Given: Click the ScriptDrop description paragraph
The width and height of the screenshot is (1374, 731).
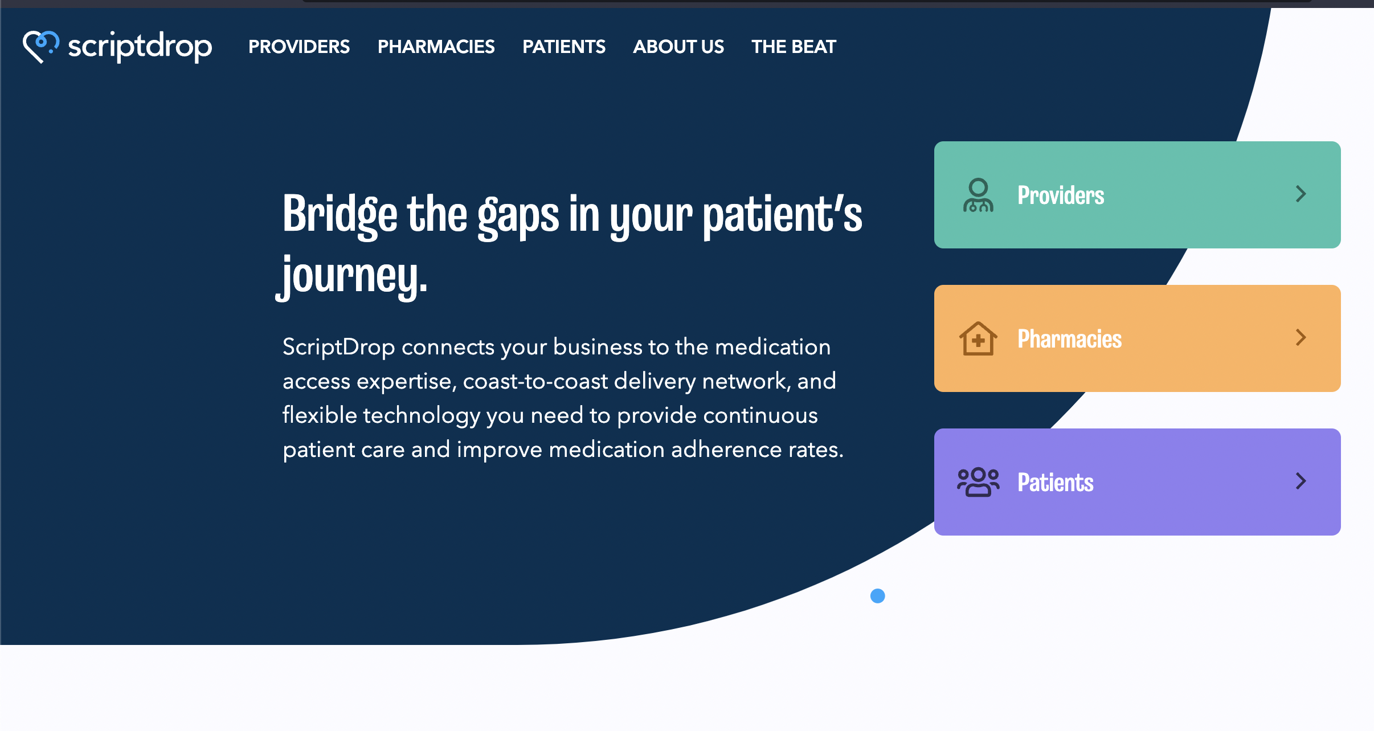Looking at the screenshot, I should pyautogui.click(x=562, y=398).
